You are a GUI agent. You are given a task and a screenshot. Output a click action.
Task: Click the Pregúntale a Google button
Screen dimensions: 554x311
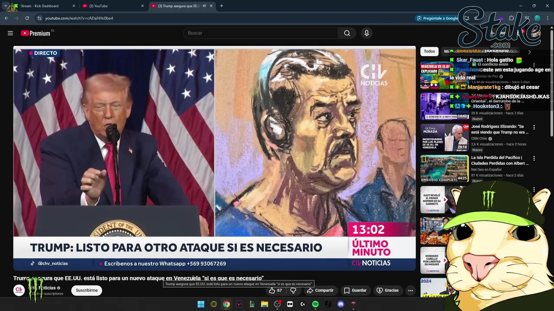tap(438, 18)
